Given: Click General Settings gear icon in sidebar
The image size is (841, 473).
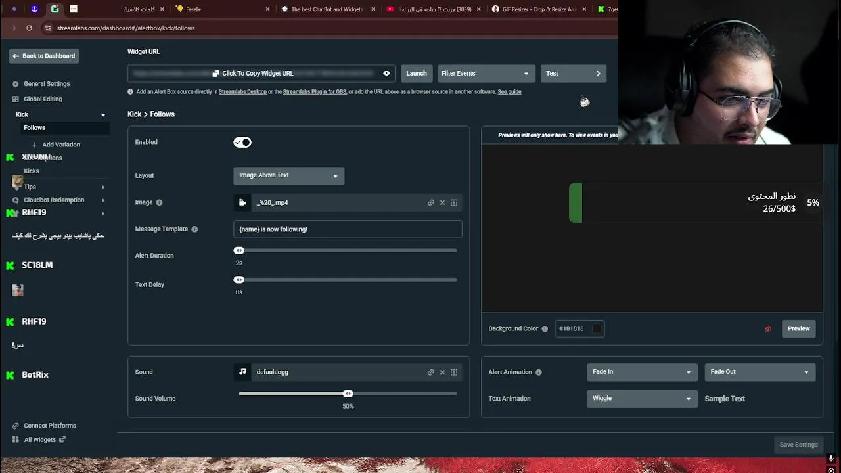Looking at the screenshot, I should click(16, 84).
